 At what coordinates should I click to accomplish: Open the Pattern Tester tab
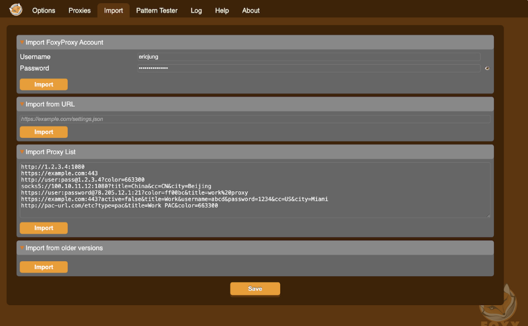(x=157, y=10)
